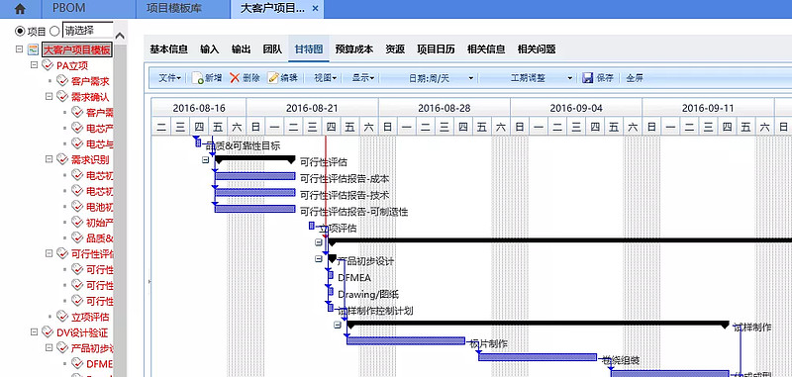Click the 请选择 input field
Screen dimensions: 792x377
click(x=86, y=31)
